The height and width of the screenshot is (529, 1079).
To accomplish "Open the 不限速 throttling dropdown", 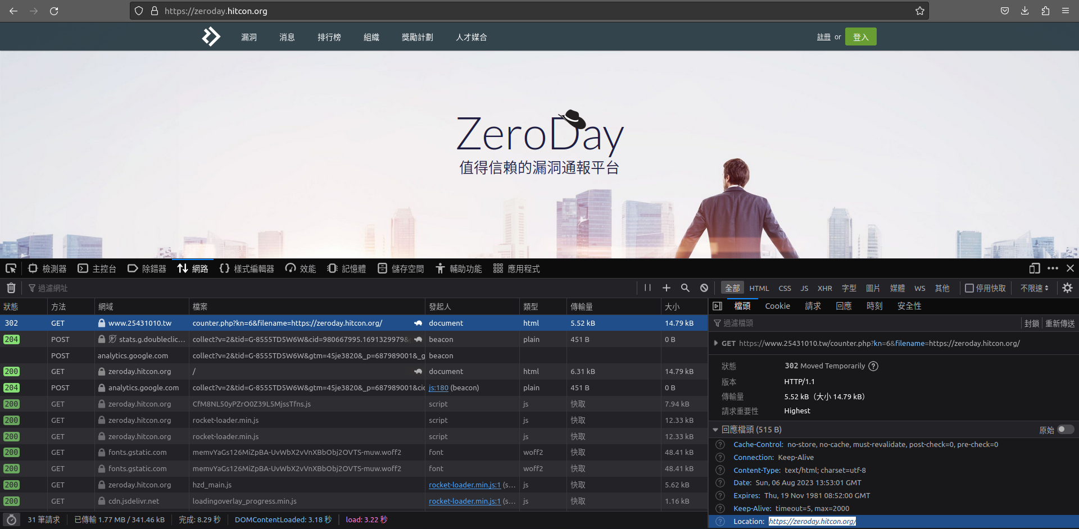I will tap(1035, 288).
